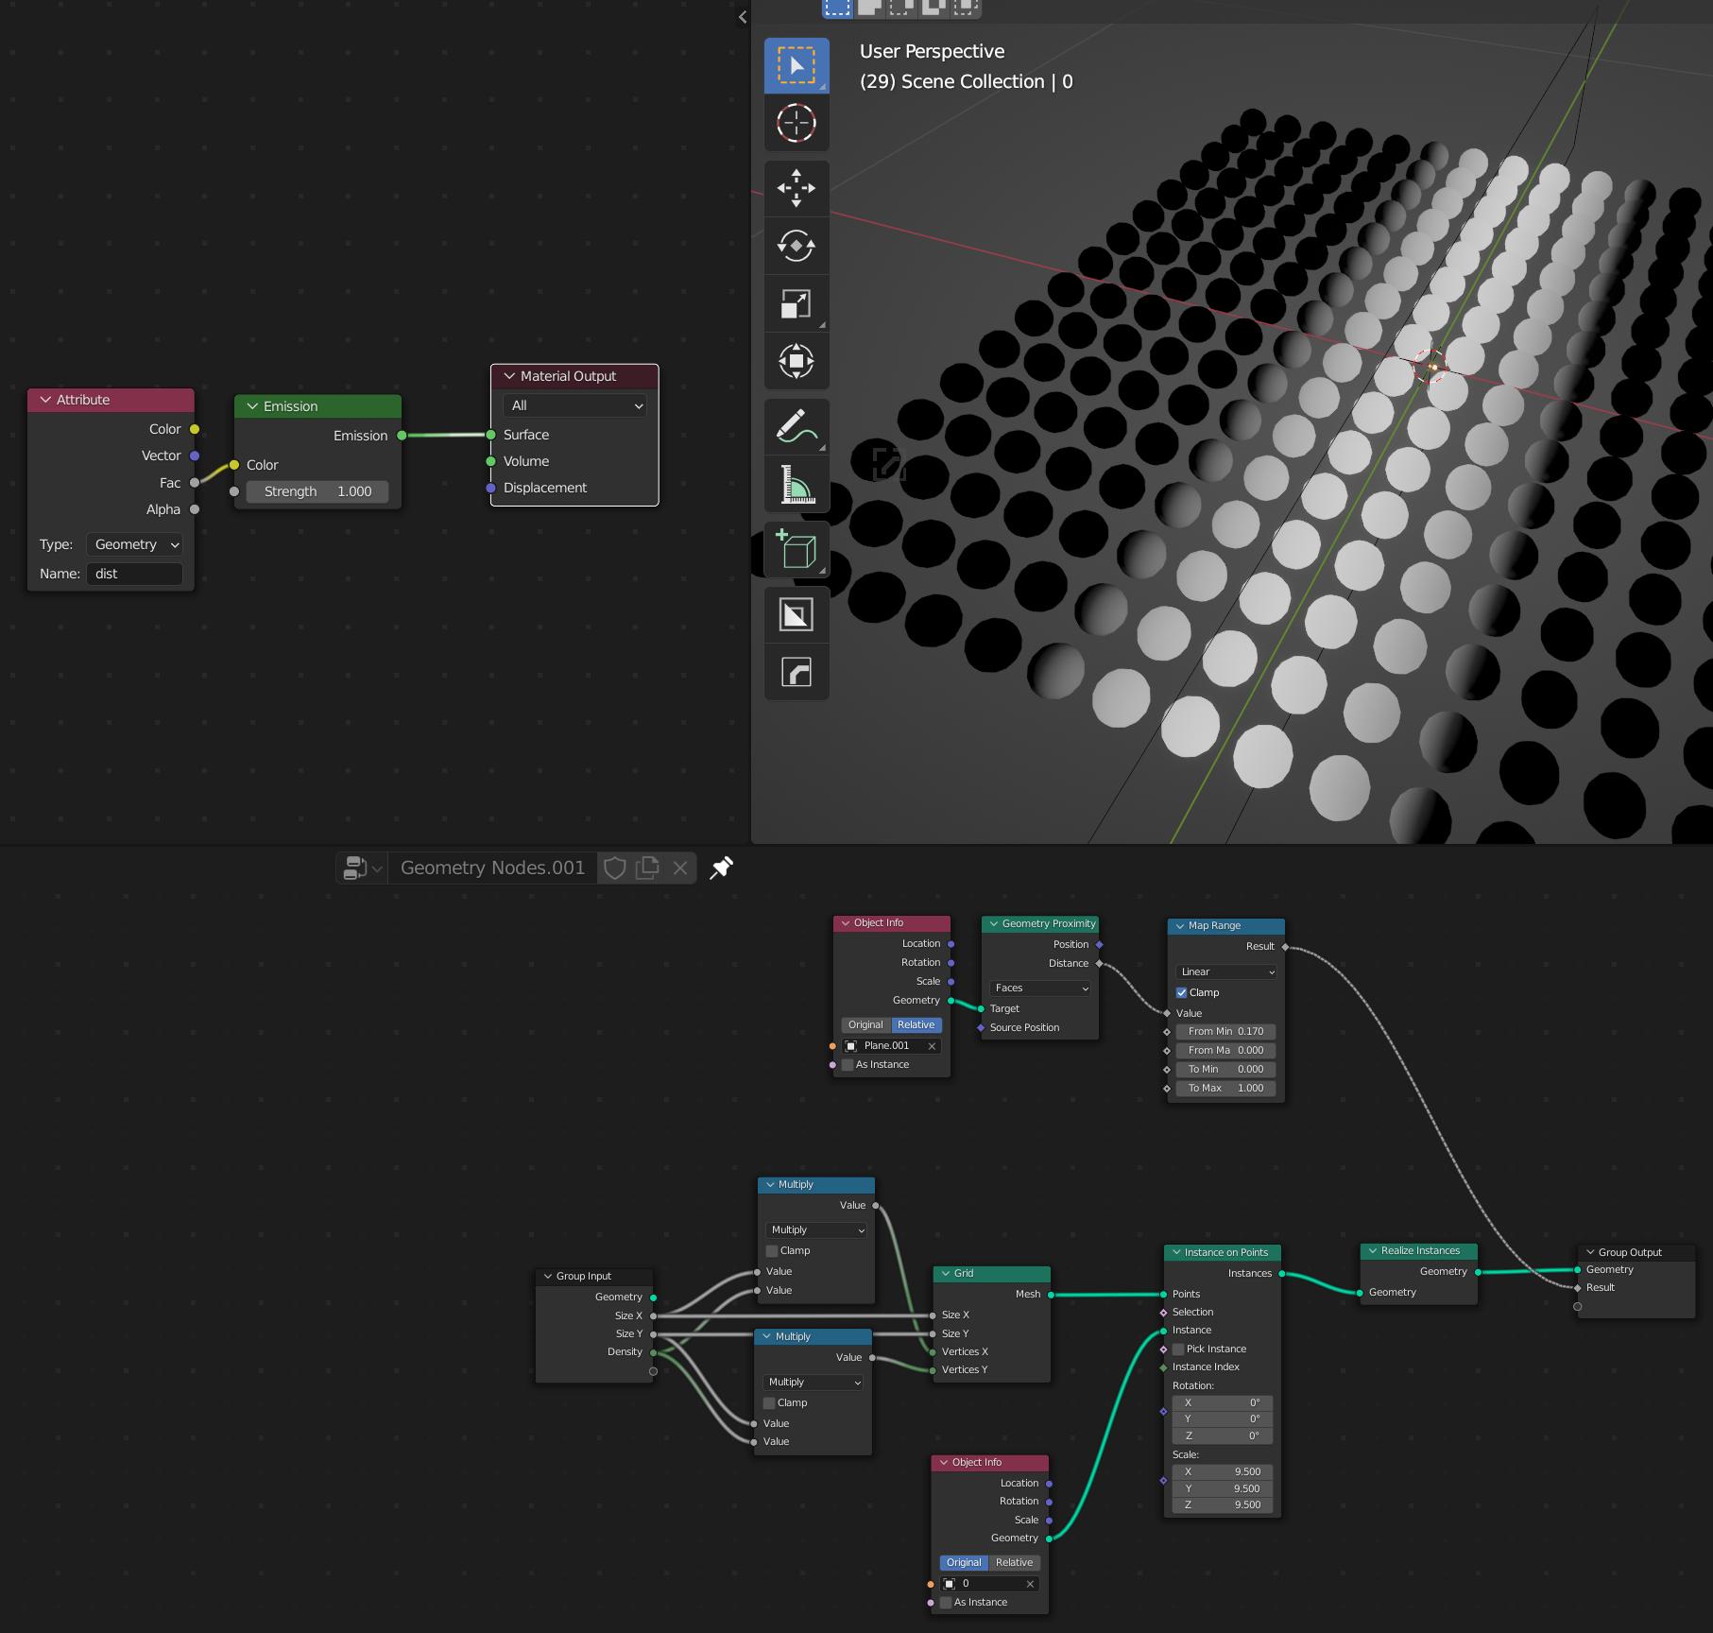This screenshot has width=1713, height=1633.
Task: Open Geometry Proximity Faces dropdown
Action: (1040, 988)
